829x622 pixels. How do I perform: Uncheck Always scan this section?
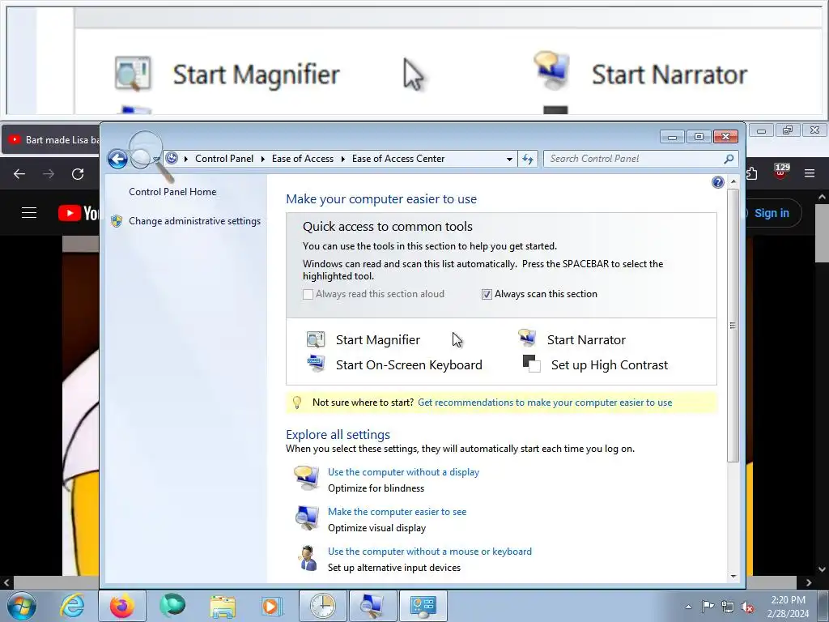pos(487,294)
